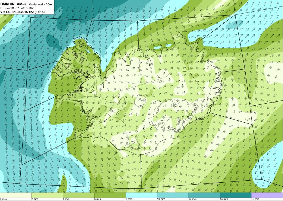The height and width of the screenshot is (201, 283).
Task: Click the '2 m/s' legend label
Action: coord(35,199)
